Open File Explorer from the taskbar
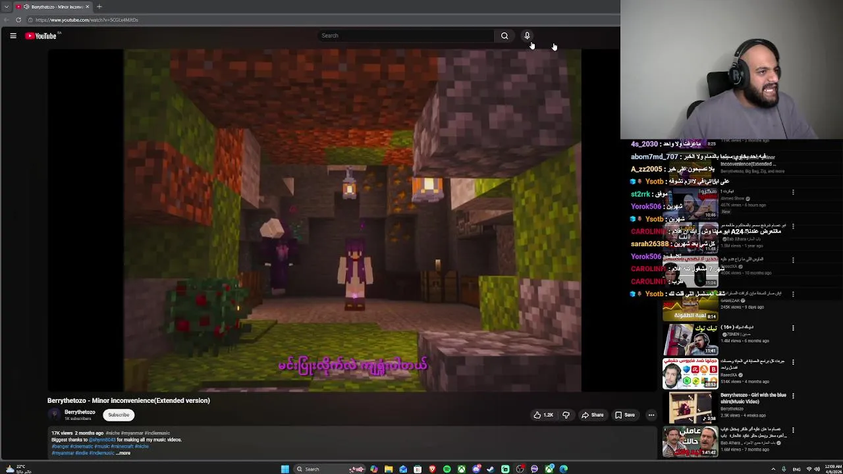 coord(389,469)
